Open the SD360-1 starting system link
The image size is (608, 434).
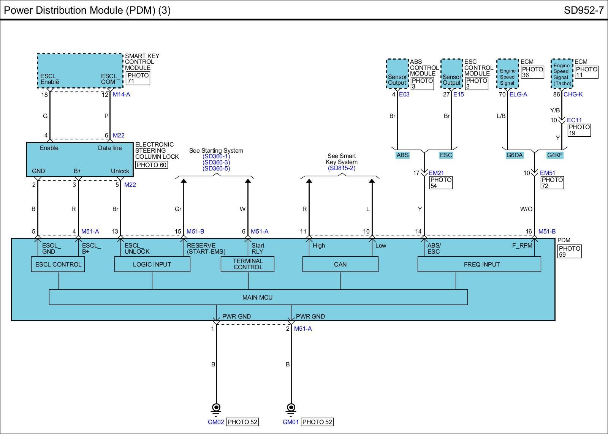(216, 156)
